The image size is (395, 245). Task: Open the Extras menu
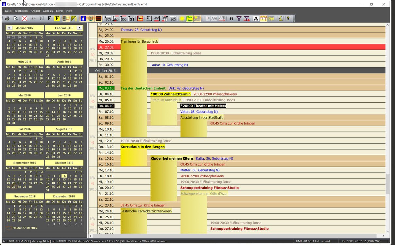(60, 11)
